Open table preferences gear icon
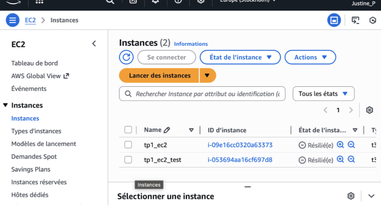Viewport: 381px width, 205px height. click(x=369, y=110)
